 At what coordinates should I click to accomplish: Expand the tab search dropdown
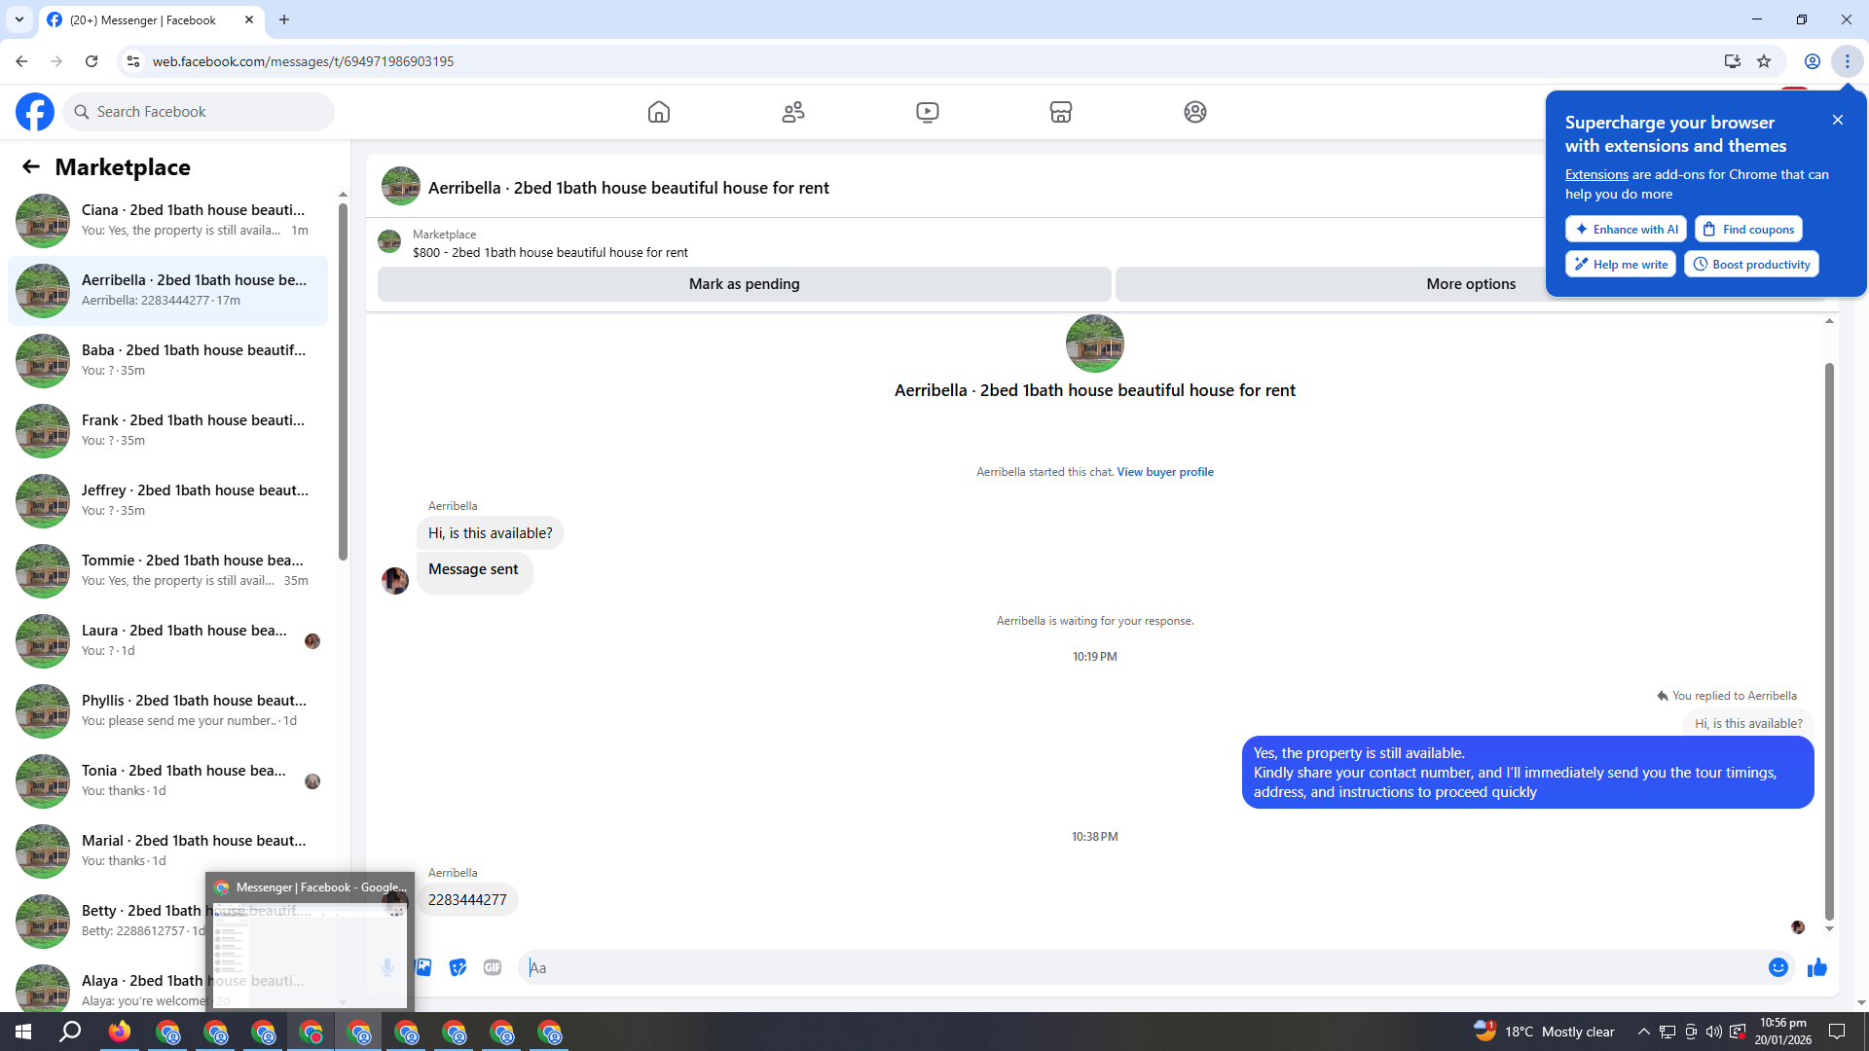(19, 19)
